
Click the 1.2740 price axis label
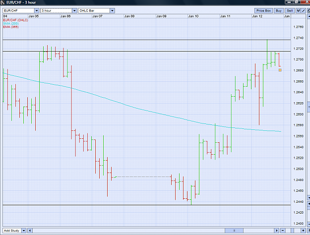coord(299,38)
